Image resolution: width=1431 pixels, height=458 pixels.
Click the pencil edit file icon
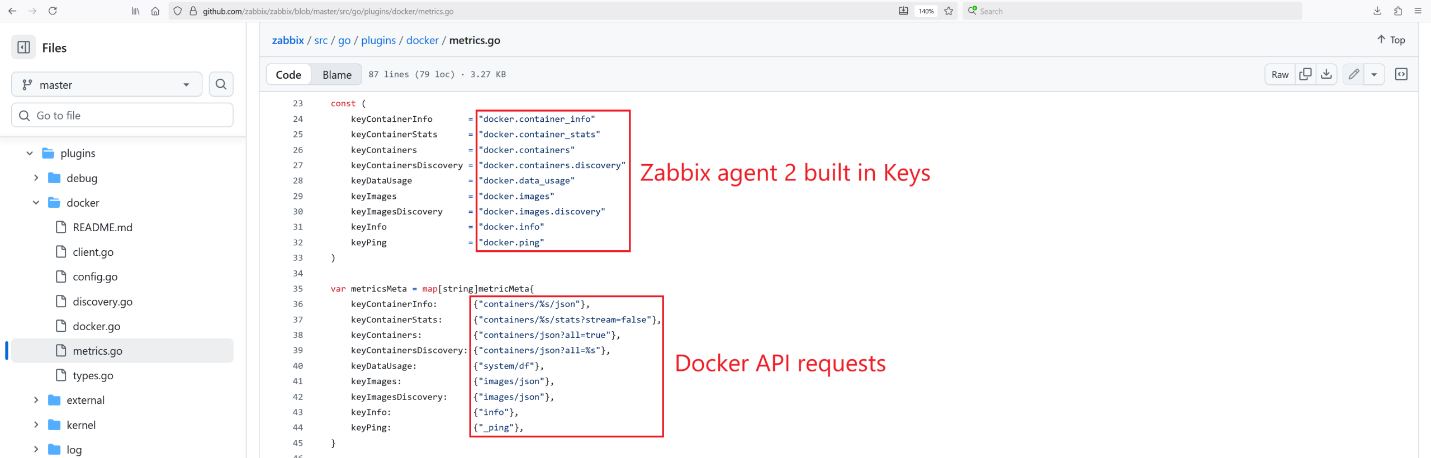click(x=1353, y=74)
